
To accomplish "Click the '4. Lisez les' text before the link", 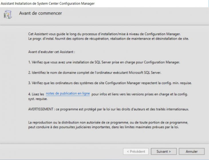I will click(36, 94).
